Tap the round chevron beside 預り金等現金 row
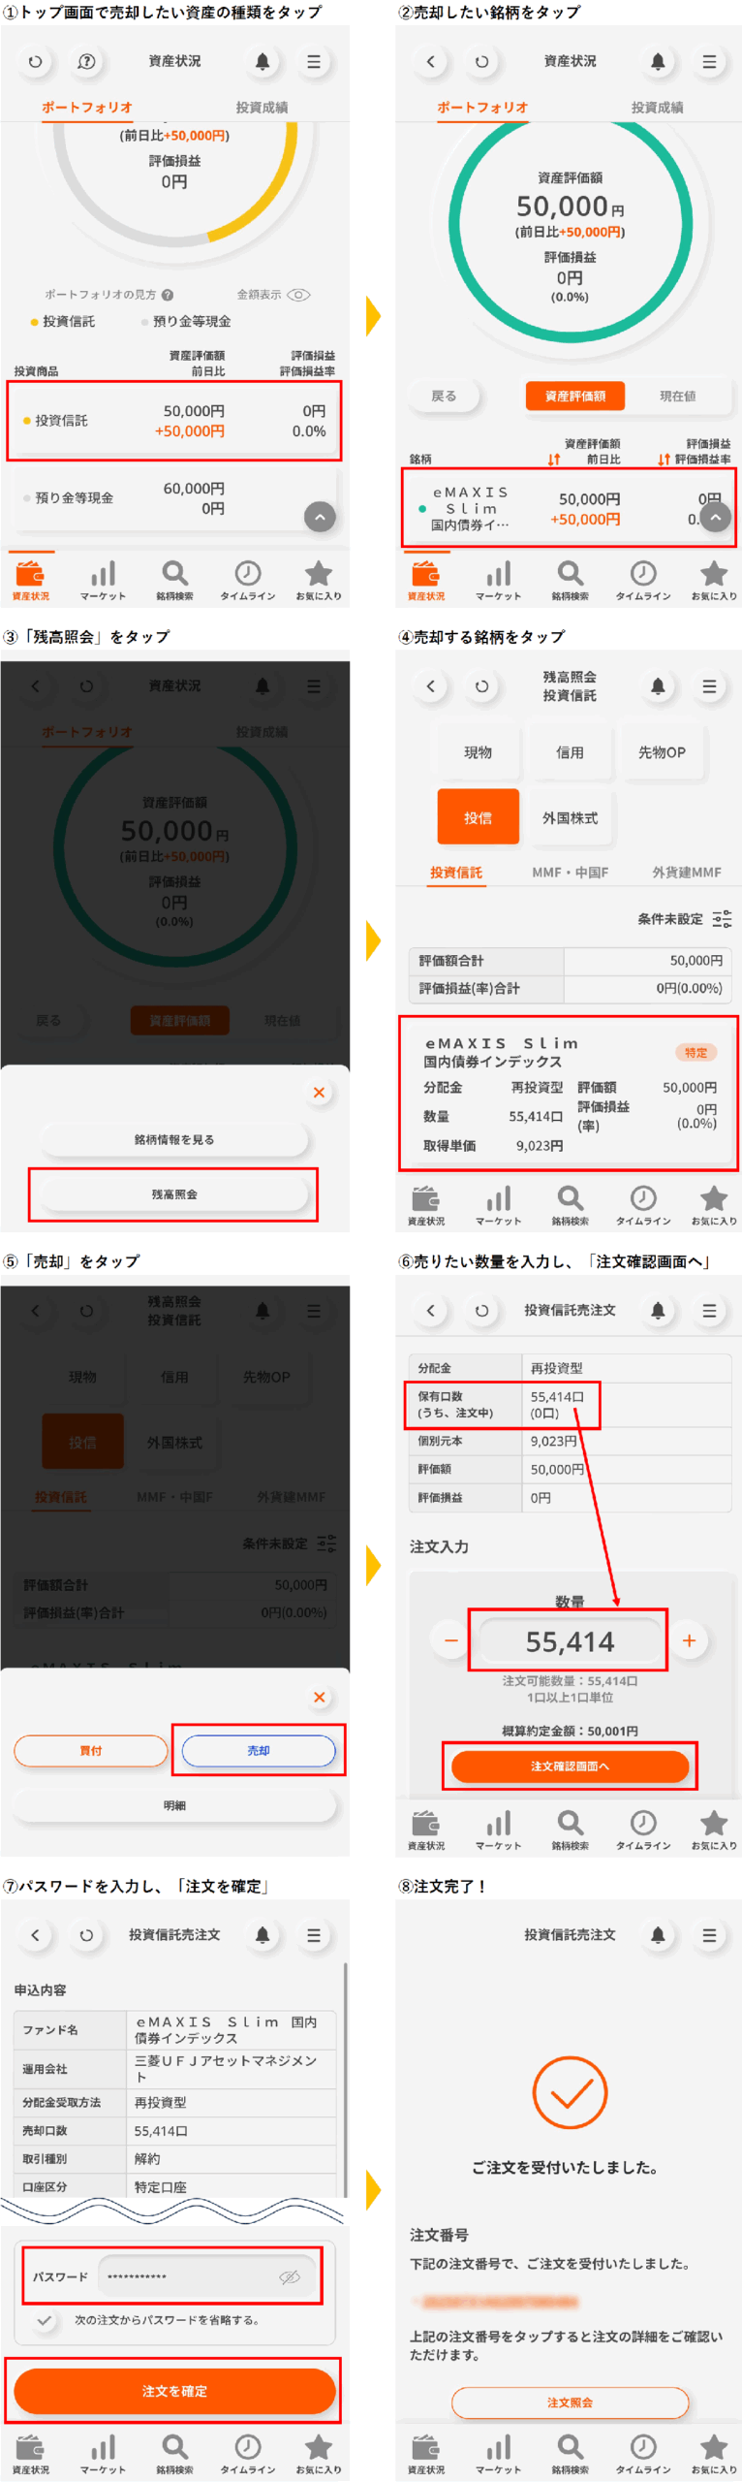 (320, 518)
